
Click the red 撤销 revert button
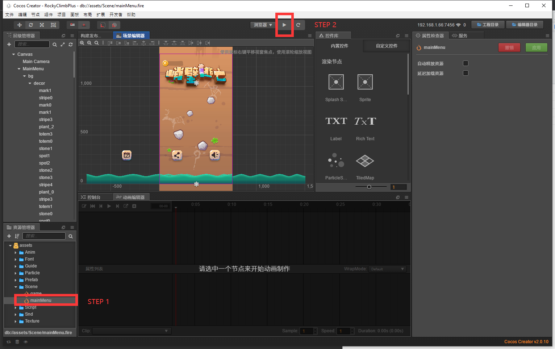coord(509,47)
